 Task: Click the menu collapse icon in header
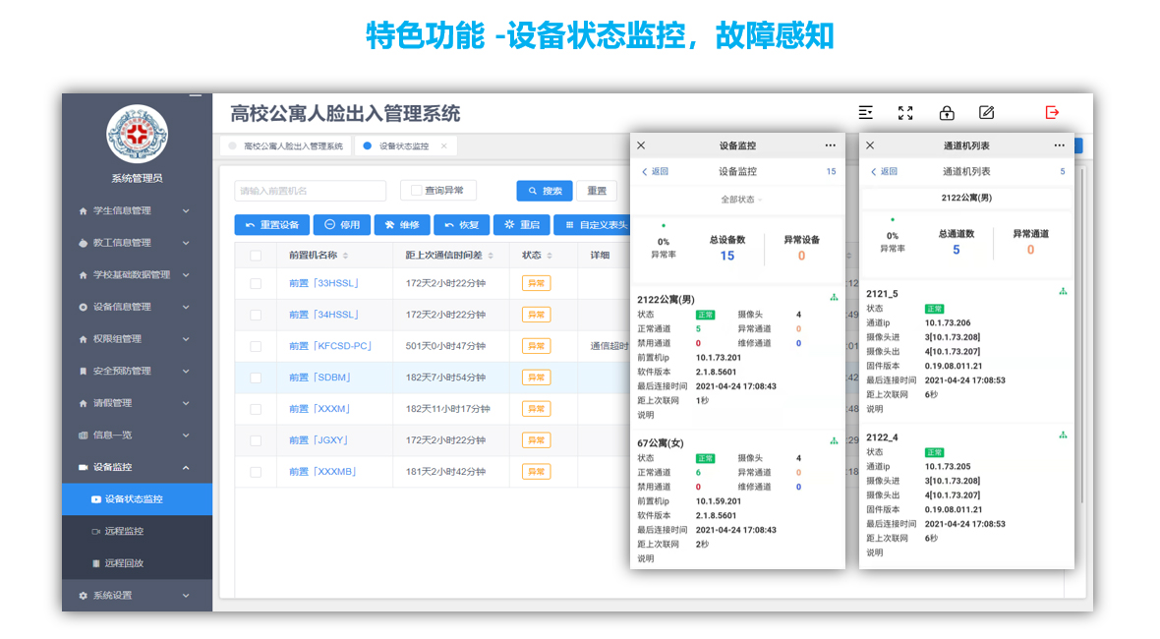pos(865,113)
